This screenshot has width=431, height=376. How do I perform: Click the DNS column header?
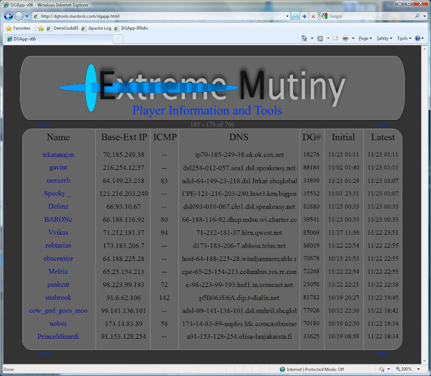[239, 137]
